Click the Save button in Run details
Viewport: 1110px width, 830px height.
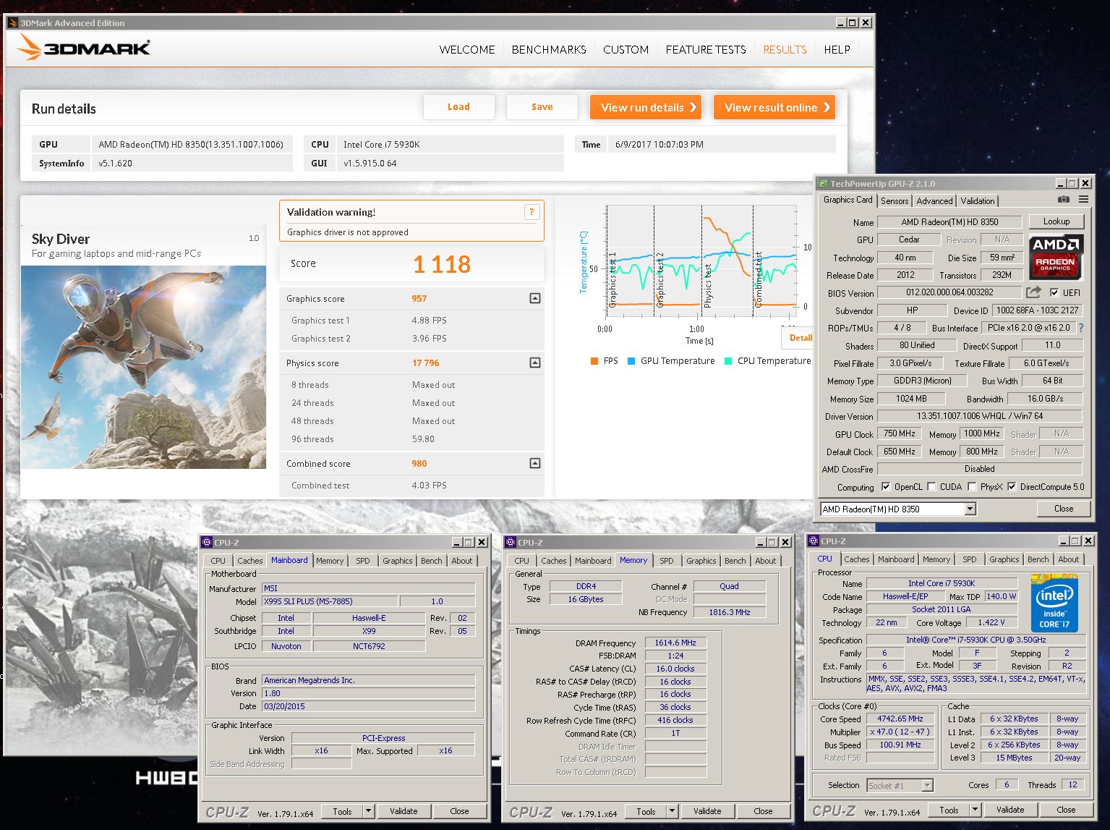[542, 106]
